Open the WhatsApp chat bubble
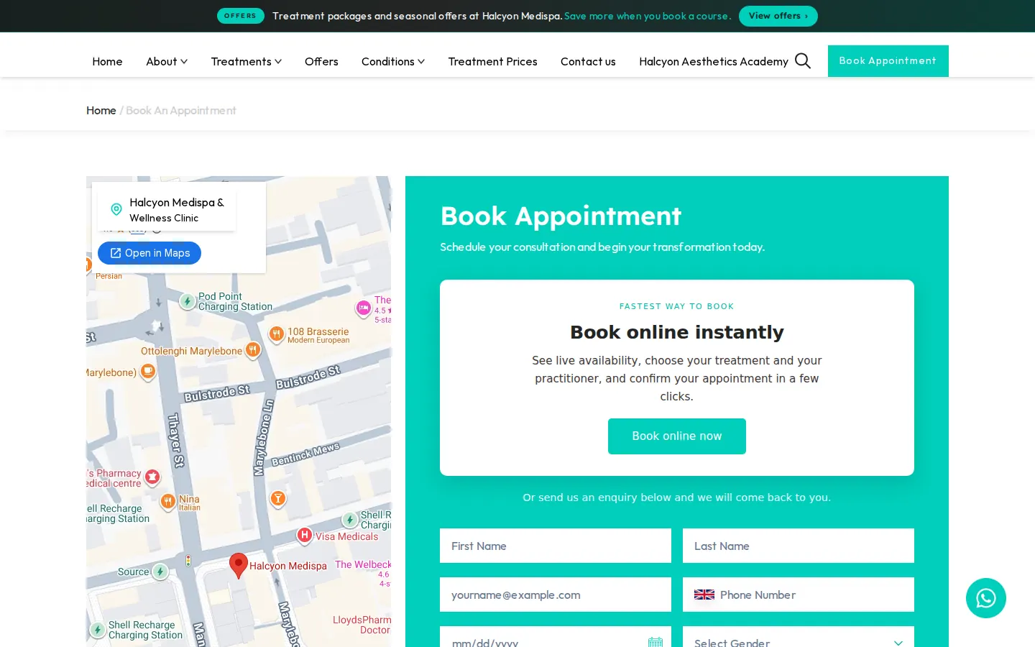The width and height of the screenshot is (1035, 647). [986, 598]
